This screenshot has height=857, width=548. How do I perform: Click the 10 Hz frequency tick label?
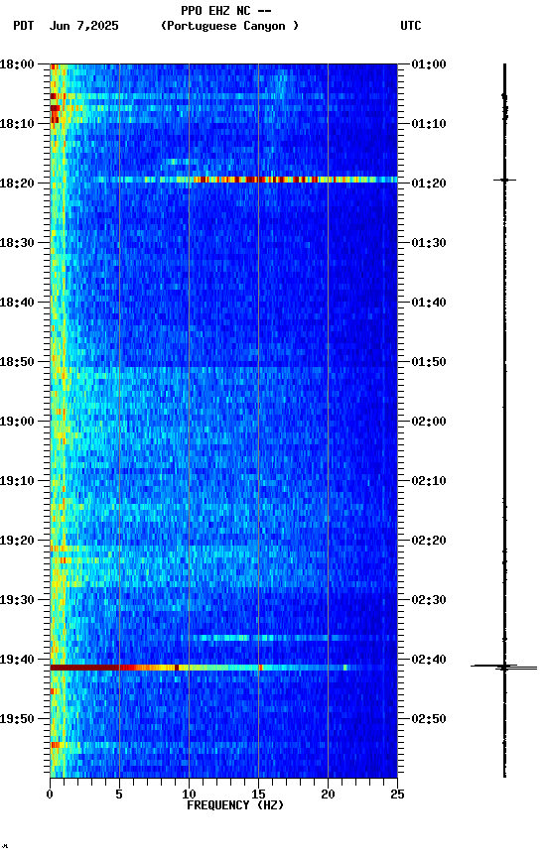(x=189, y=795)
